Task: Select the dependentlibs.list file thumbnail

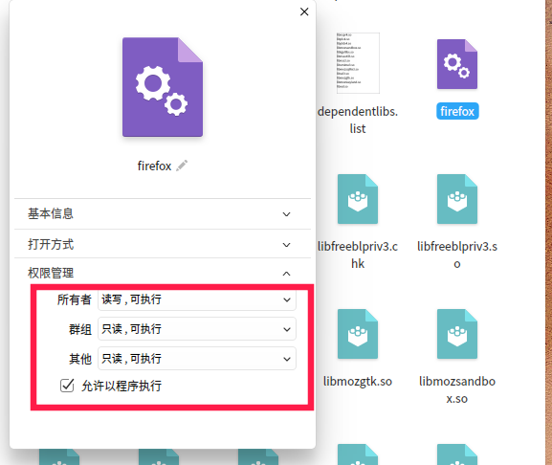Action: pos(358,63)
